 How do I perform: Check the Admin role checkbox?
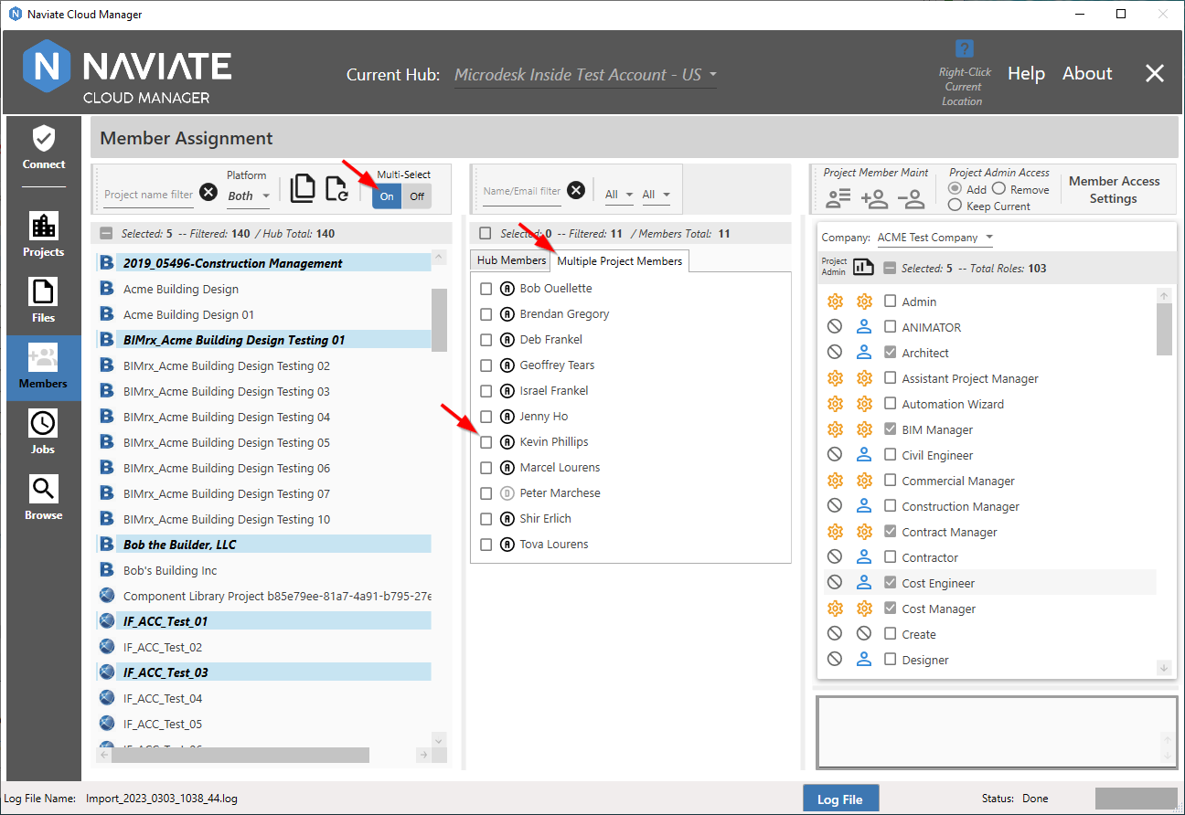pyautogui.click(x=890, y=302)
